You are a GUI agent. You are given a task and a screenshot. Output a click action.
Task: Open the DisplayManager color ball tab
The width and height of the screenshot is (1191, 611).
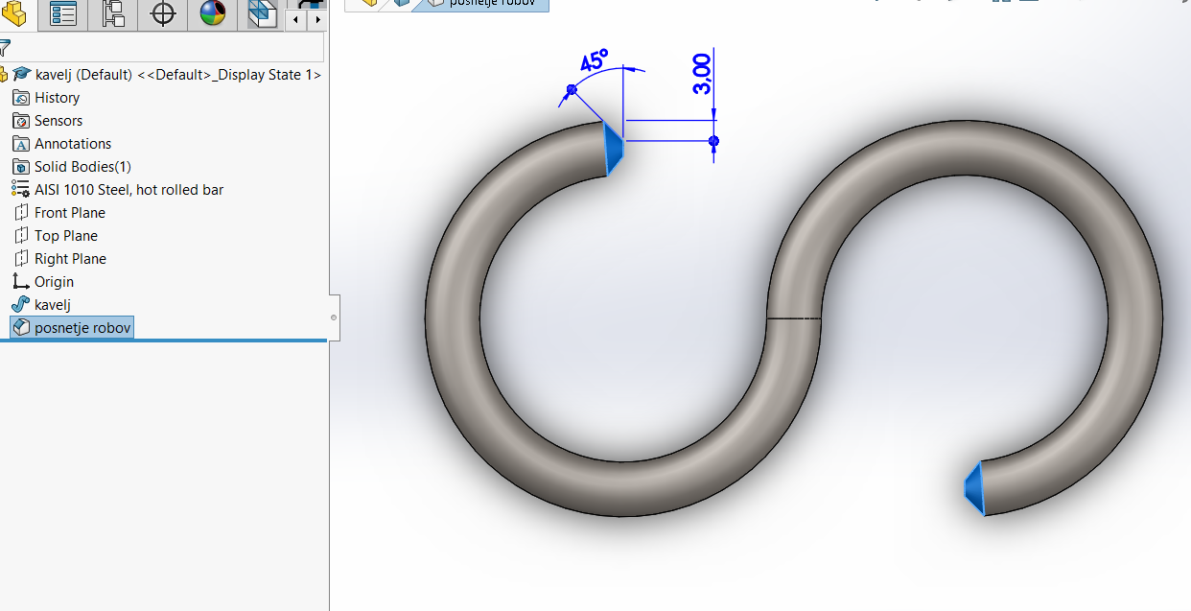point(213,13)
